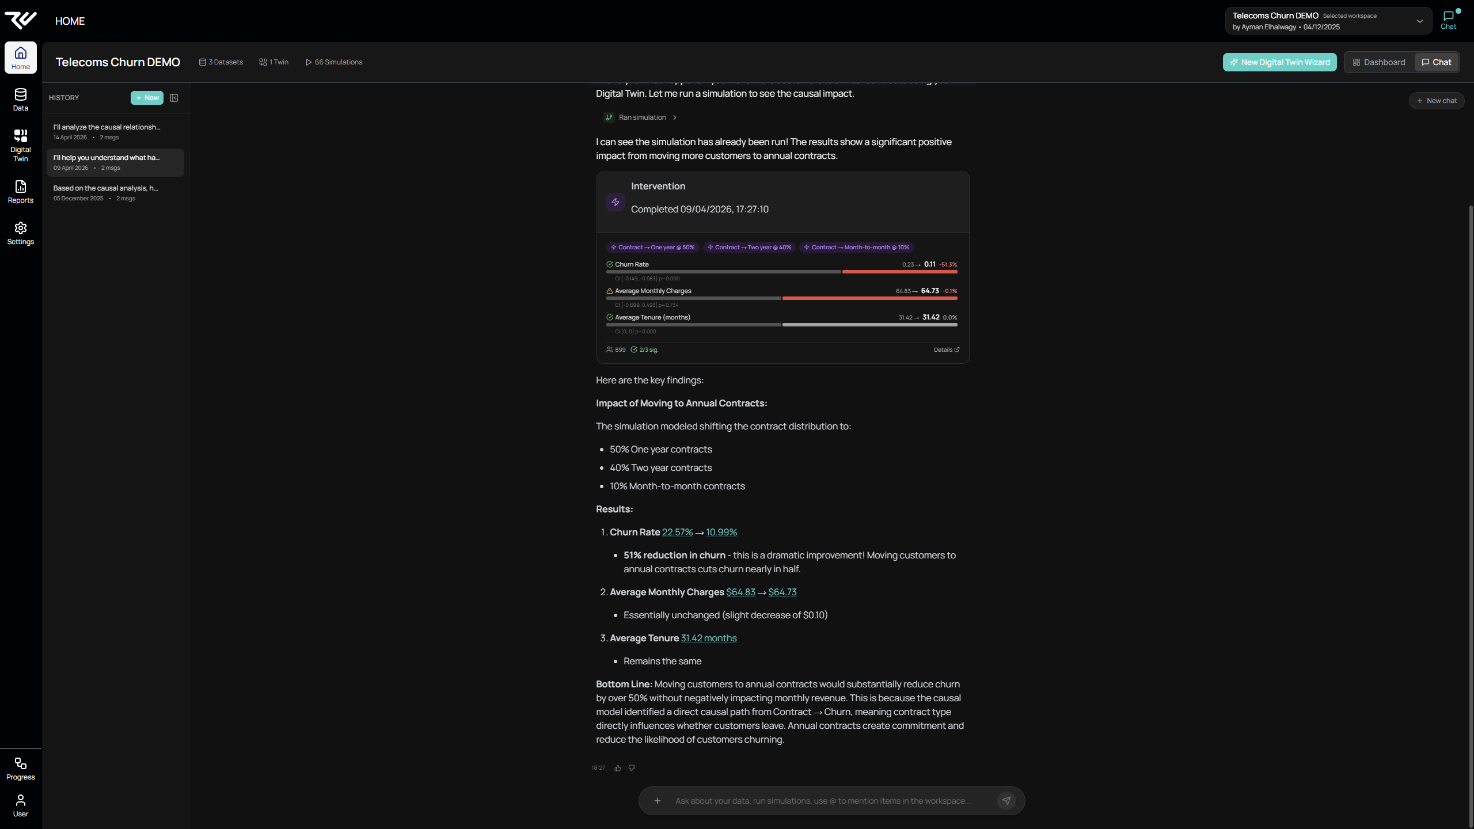The width and height of the screenshot is (1474, 829).
Task: Expand the workspace selector dropdown
Action: pyautogui.click(x=1420, y=21)
